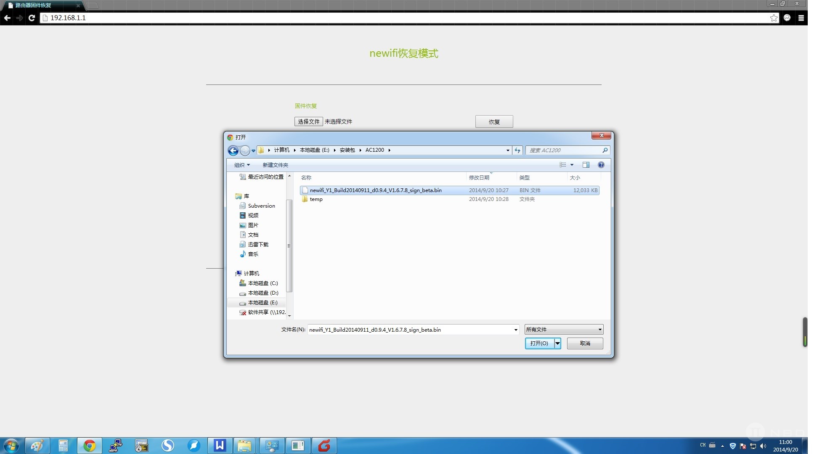Bookmark page with the star icon
This screenshot has height=454, width=817.
tap(774, 18)
